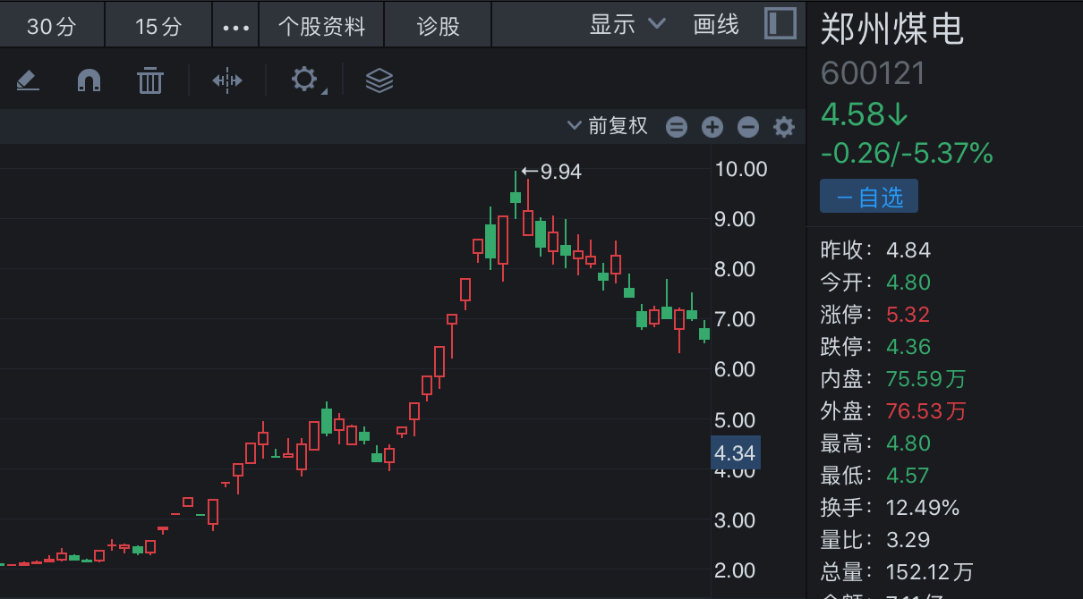Toggle the magnet snap tool
This screenshot has height=599, width=1083.
point(89,81)
